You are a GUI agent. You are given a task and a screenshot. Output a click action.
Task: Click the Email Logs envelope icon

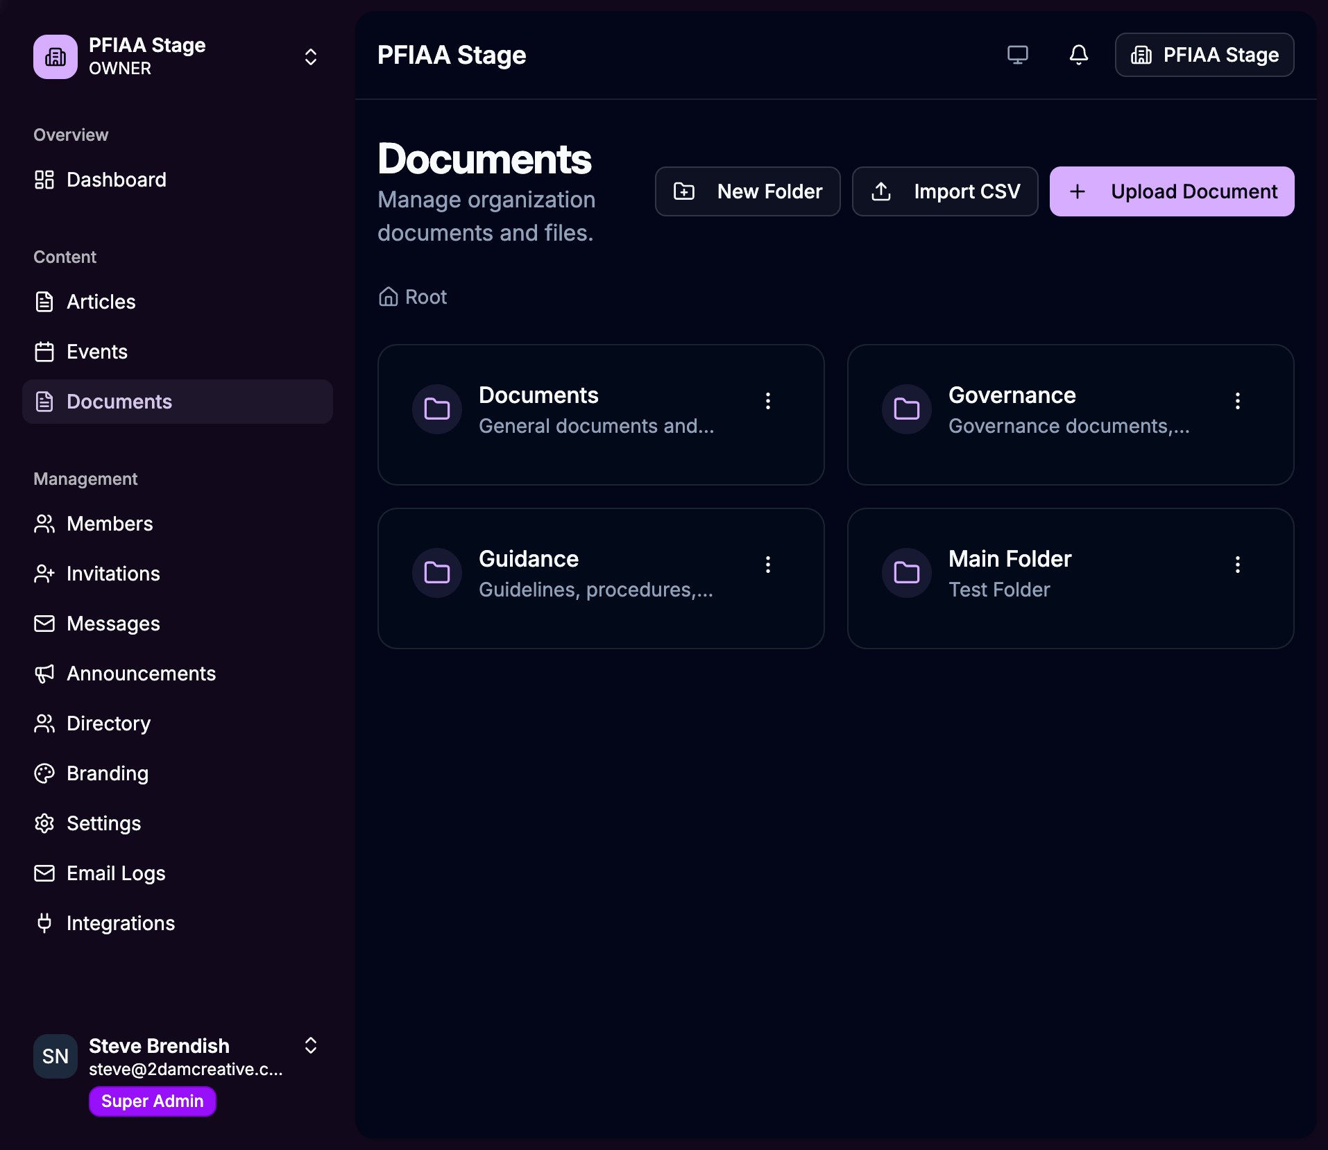44,873
